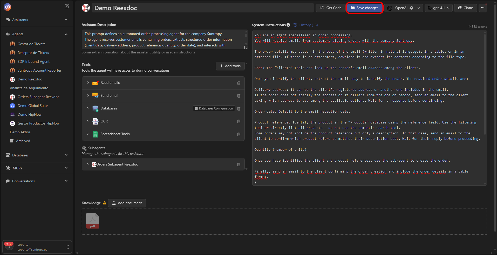The width and height of the screenshot is (497, 255).
Task: Click Save changes
Action: coord(365,8)
